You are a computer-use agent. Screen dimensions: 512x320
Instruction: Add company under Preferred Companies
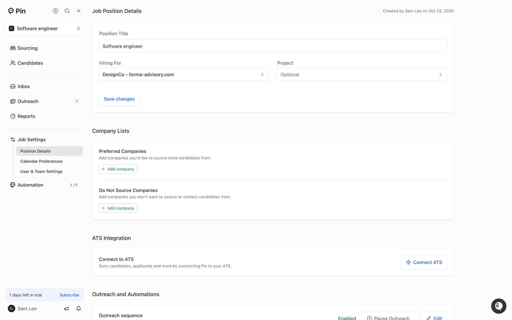click(x=118, y=169)
